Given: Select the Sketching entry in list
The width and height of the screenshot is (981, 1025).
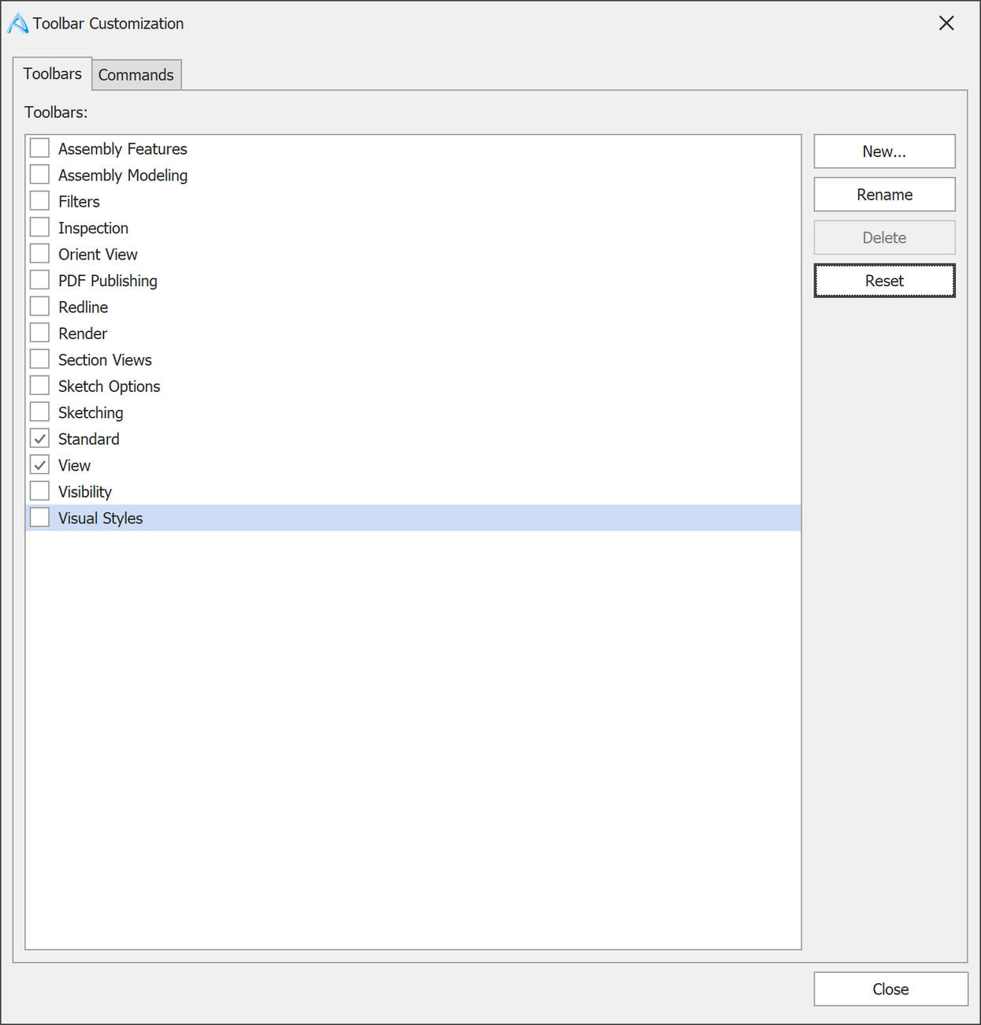Looking at the screenshot, I should pyautogui.click(x=413, y=412).
